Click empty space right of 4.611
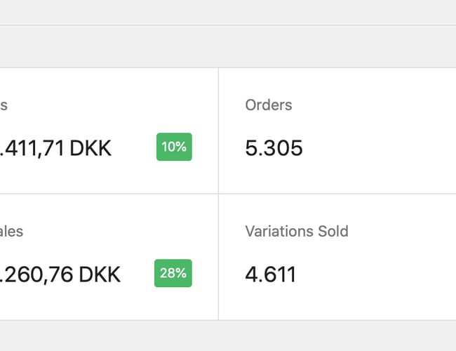Screen dimensions: 456x351 [x=379, y=274]
